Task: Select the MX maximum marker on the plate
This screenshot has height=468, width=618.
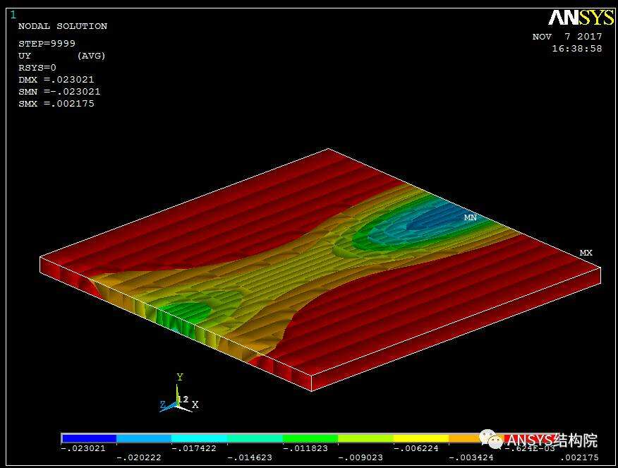Action: pos(586,253)
